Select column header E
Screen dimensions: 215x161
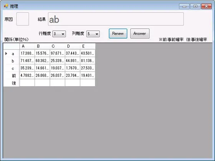88,46
